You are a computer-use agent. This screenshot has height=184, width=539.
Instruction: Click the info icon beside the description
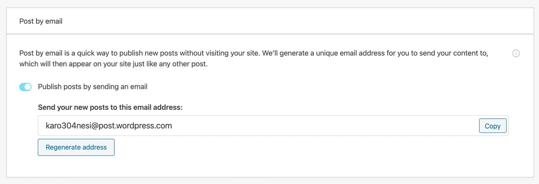point(516,54)
